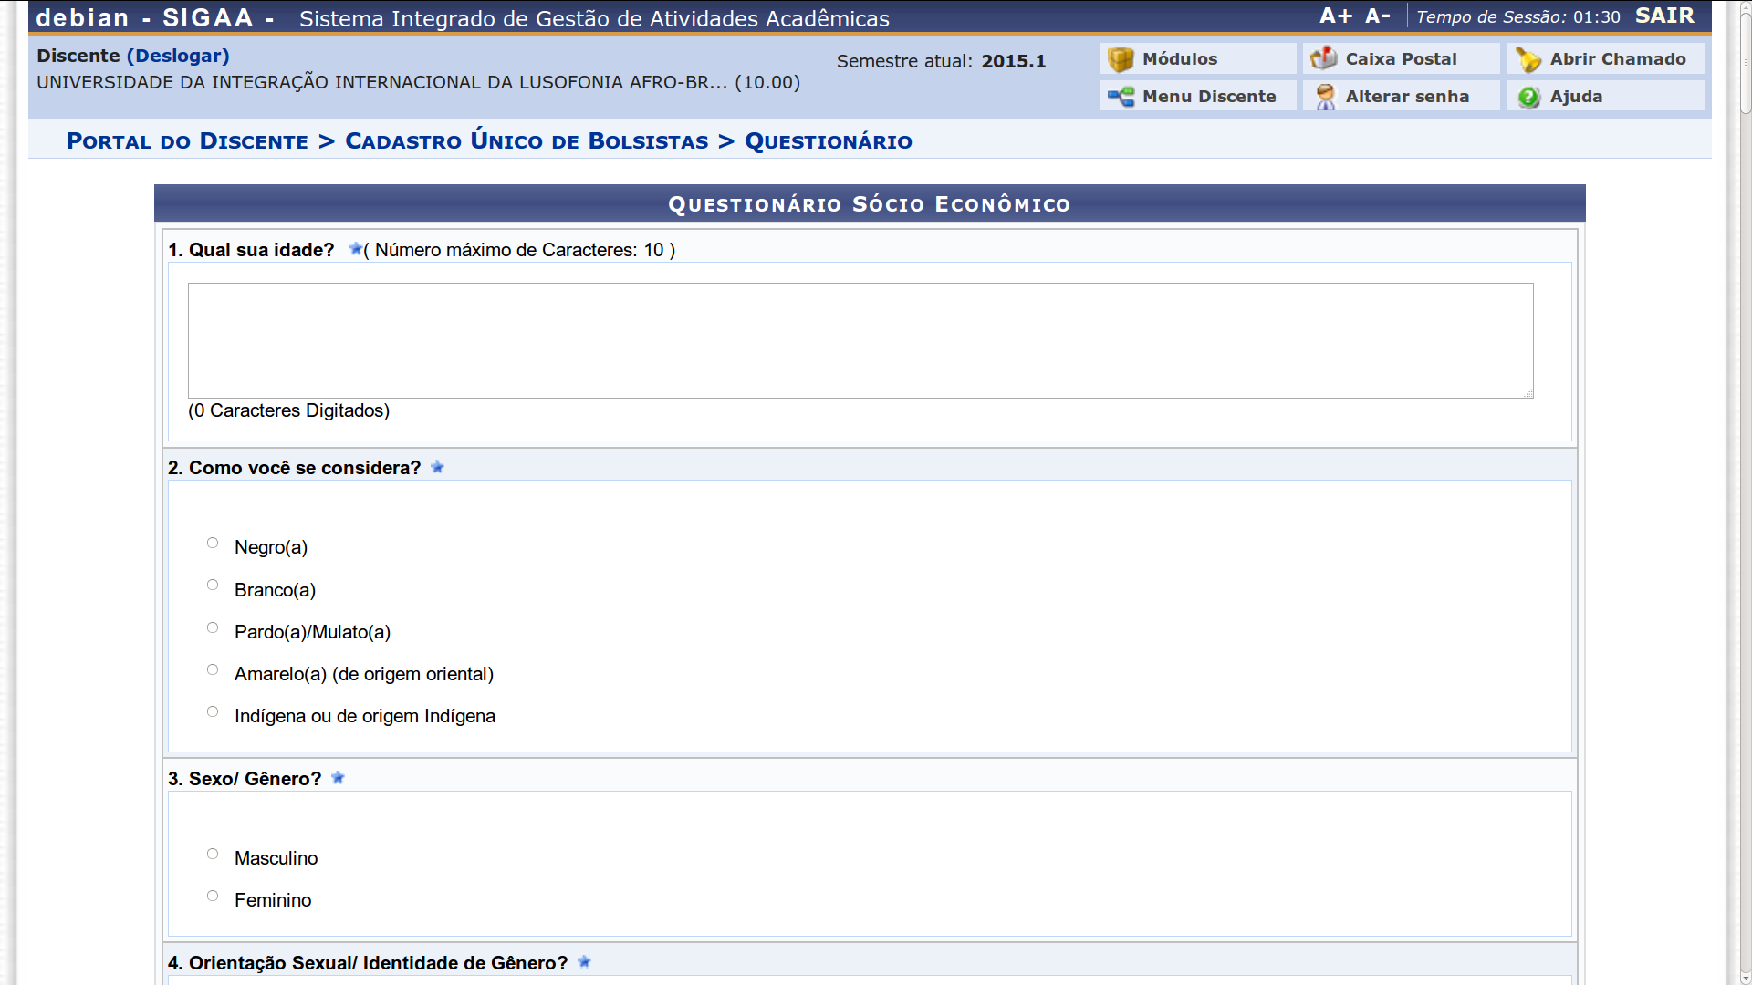Choose Pardo(a)/Mulato(a) as your answer
This screenshot has height=985, width=1752.
(x=213, y=627)
